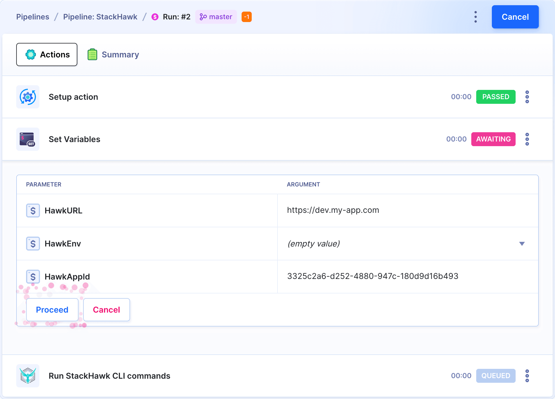Viewport: 555px width, 399px height.
Task: Switch to the Summary tab
Action: point(113,55)
